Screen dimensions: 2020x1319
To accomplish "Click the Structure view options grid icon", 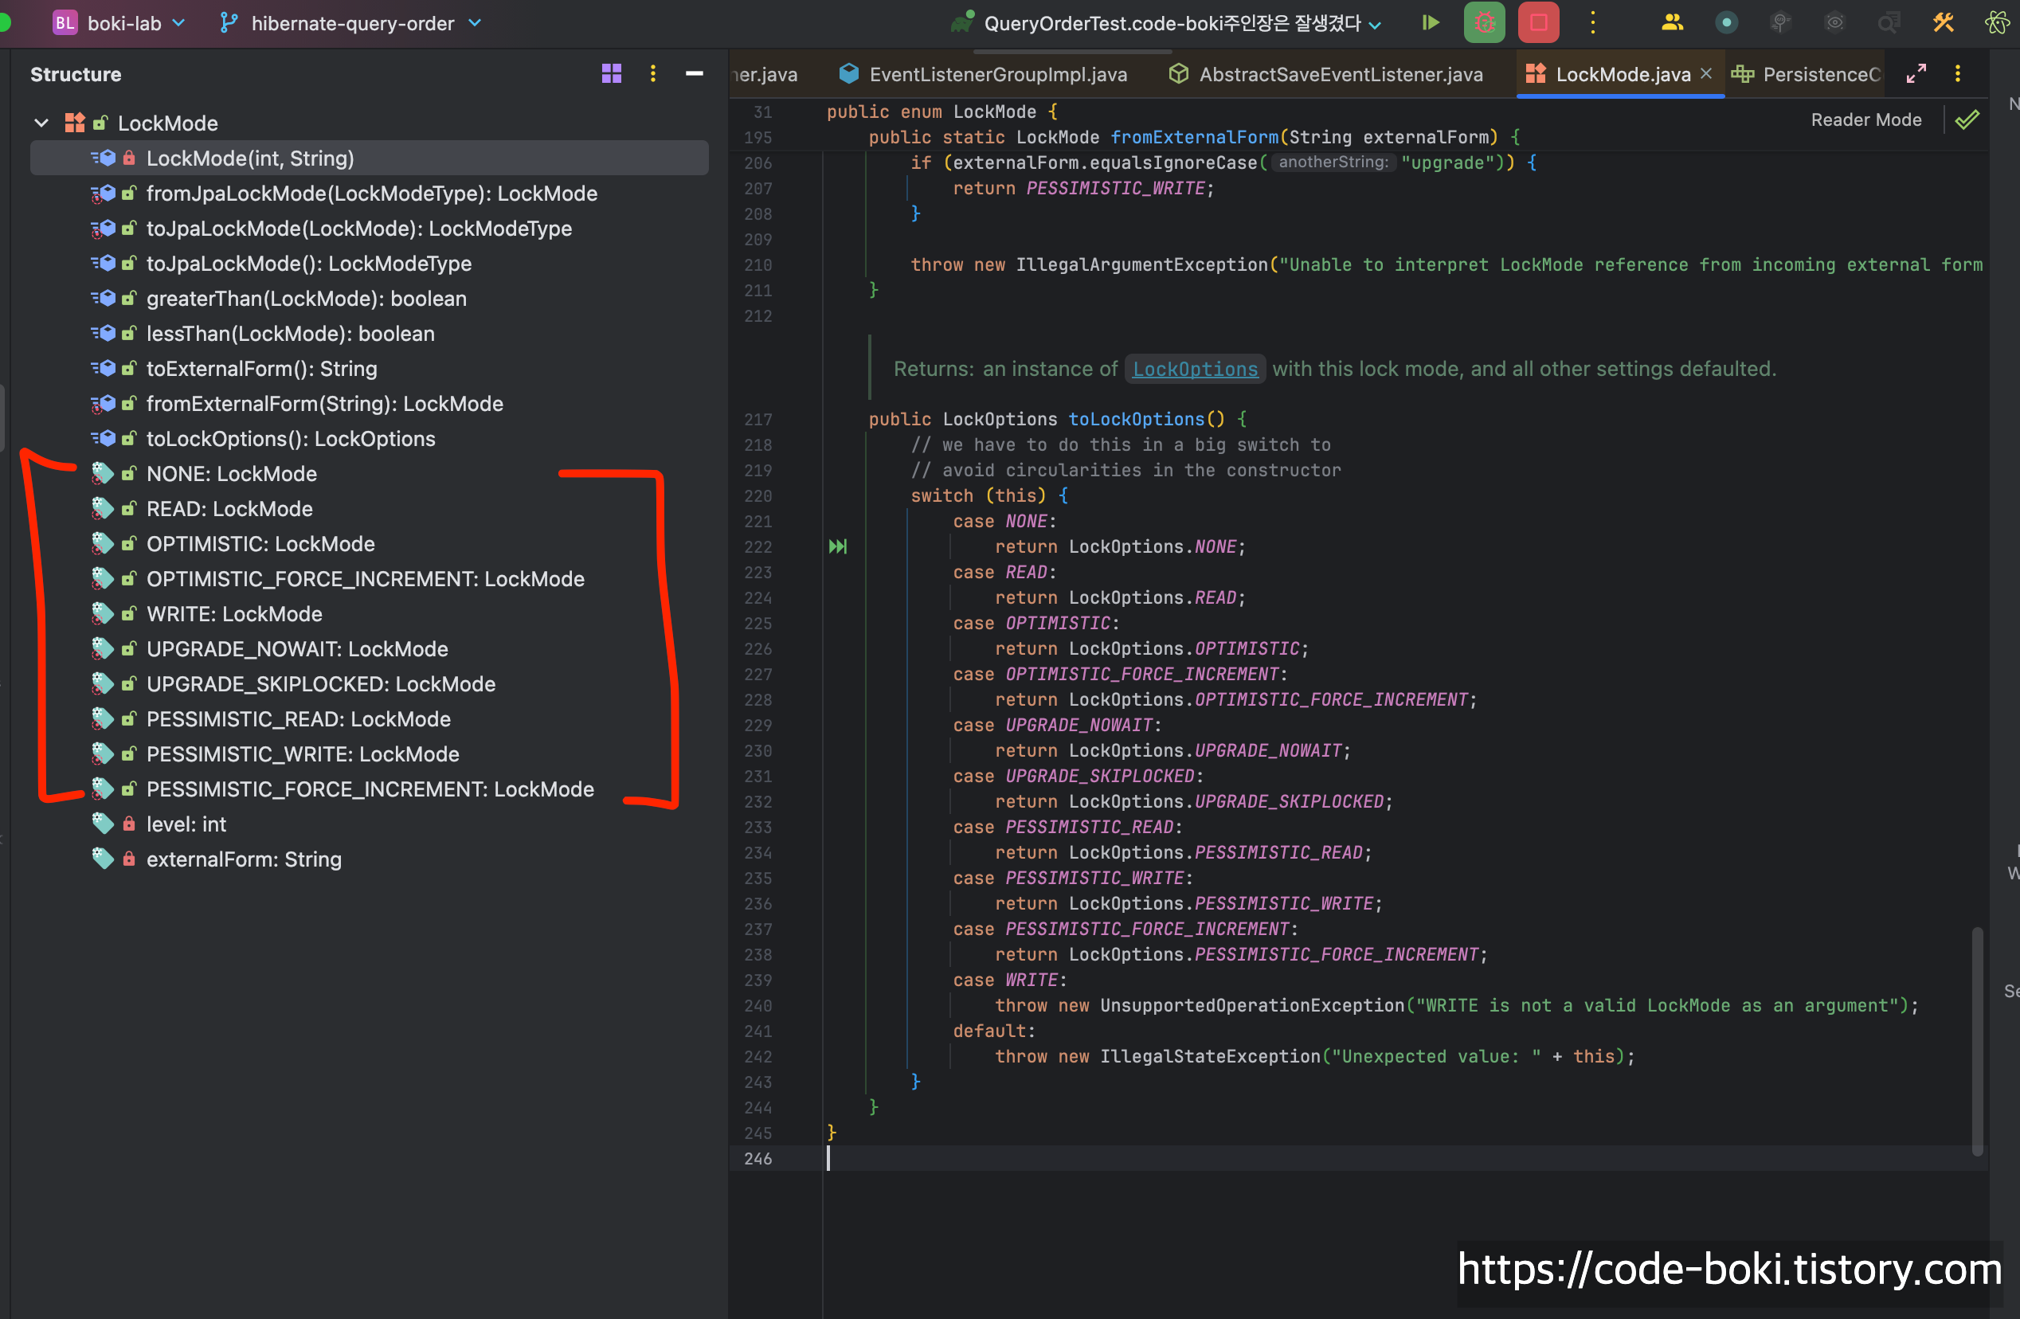I will pyautogui.click(x=611, y=74).
